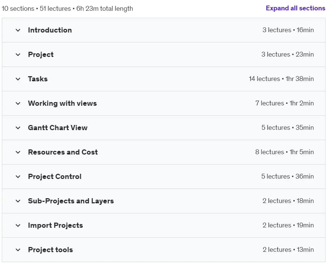Expand the Tasks section chevron
Screen dimensions: 327x264
[18, 79]
